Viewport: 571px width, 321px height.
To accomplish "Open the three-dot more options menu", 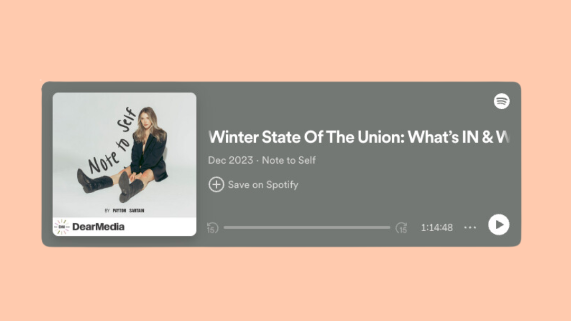I will coord(470,228).
